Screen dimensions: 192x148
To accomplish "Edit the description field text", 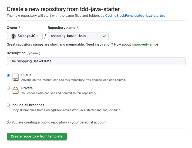I will [x=96, y=61].
